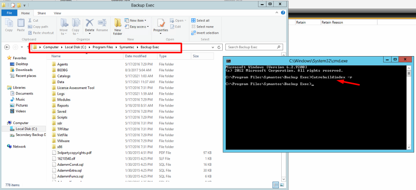
Task: Sort by Date modified column header
Action: (135, 56)
